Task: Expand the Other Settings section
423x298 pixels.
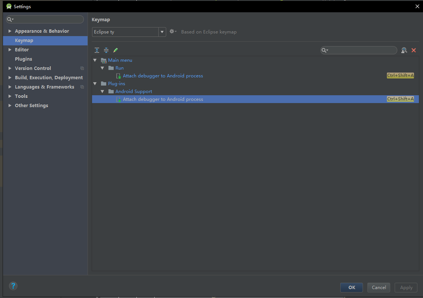Action: tap(10, 106)
